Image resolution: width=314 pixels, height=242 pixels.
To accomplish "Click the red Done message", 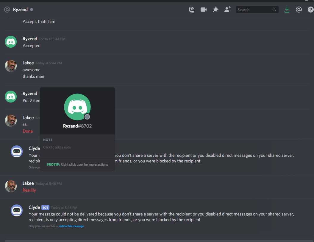I will pos(28,131).
